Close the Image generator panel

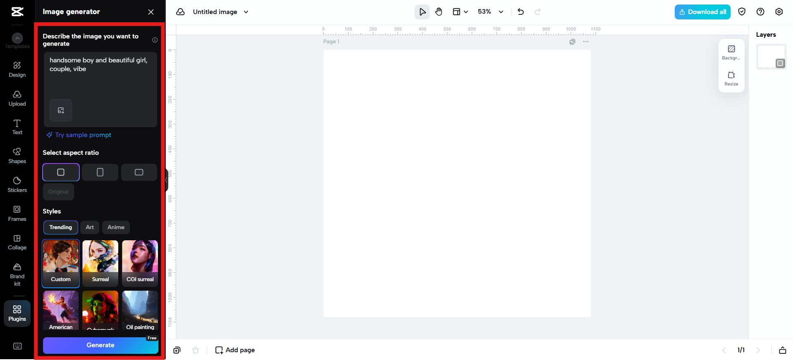(151, 12)
